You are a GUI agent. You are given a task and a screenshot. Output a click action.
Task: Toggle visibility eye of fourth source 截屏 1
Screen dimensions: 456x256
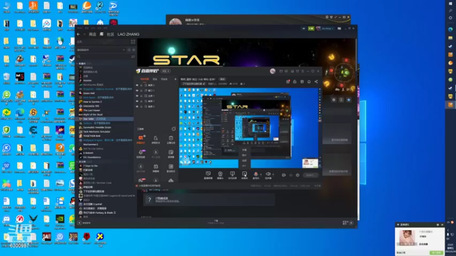[137, 101]
